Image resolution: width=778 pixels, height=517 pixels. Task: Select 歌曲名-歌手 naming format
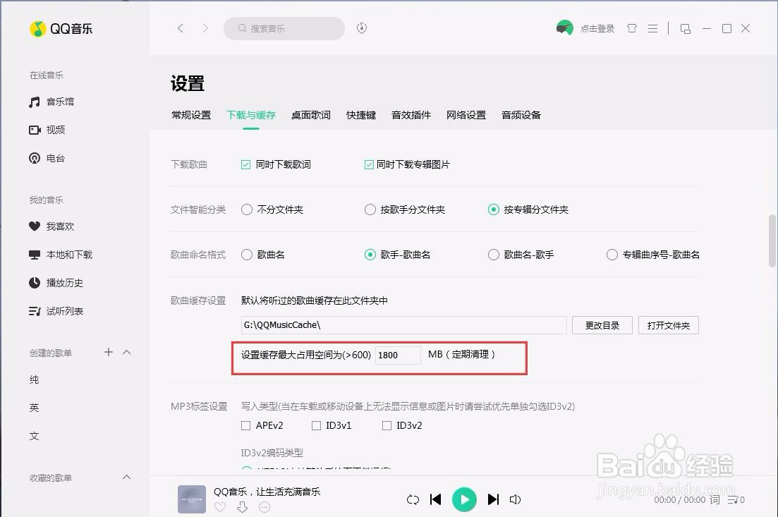click(x=493, y=255)
